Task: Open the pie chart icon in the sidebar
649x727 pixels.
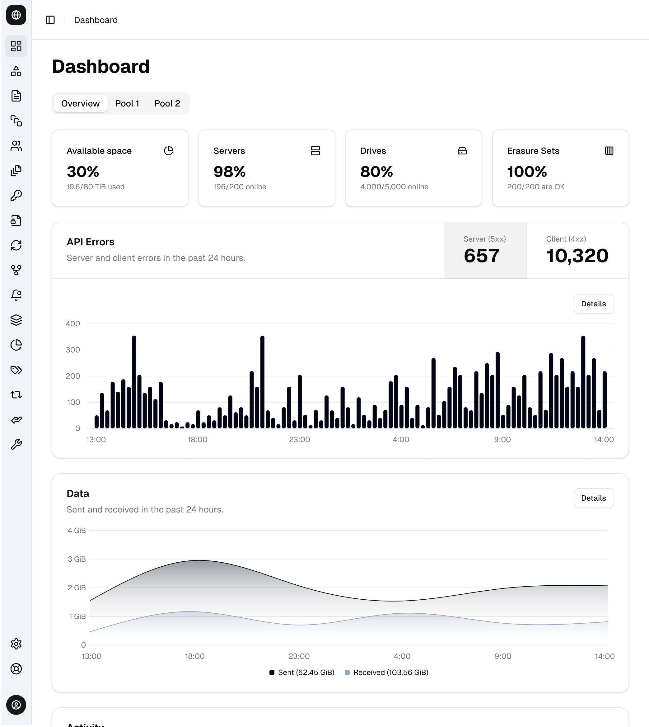Action: [x=16, y=345]
